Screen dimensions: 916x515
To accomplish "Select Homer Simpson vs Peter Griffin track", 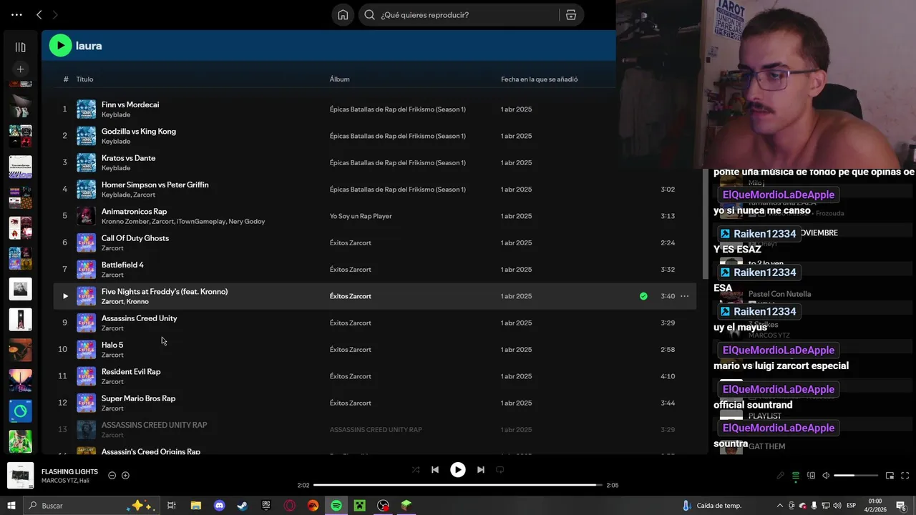I will [x=374, y=190].
